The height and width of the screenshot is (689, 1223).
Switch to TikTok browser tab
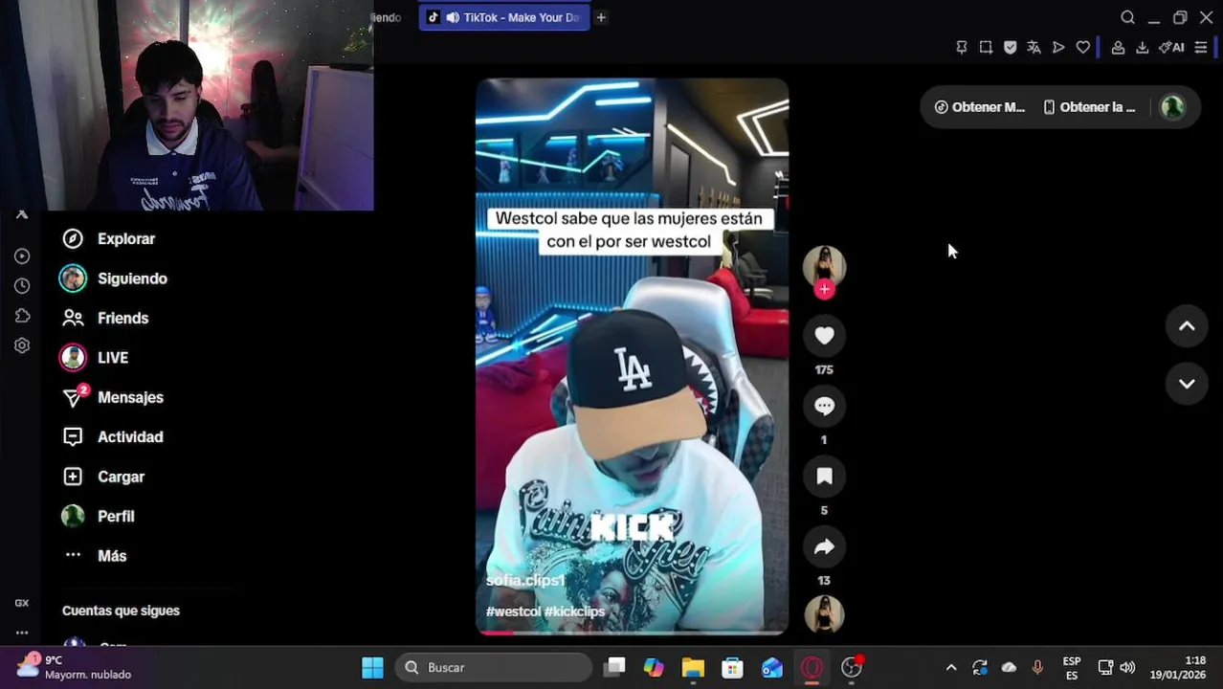coord(504,17)
